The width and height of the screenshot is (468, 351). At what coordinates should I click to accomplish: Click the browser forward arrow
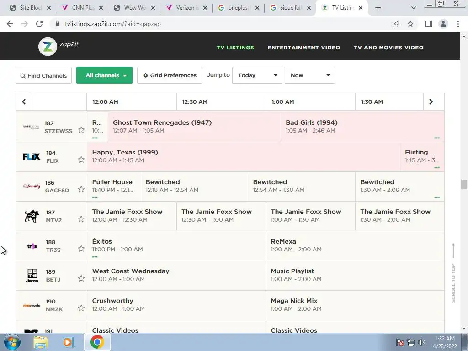click(25, 24)
